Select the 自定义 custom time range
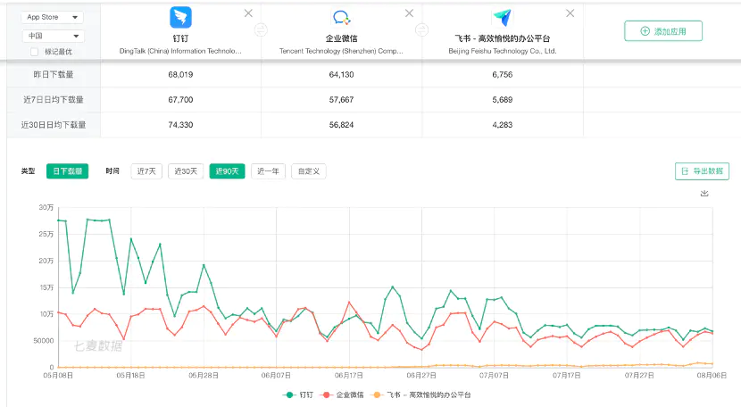This screenshot has width=741, height=407. (x=309, y=171)
